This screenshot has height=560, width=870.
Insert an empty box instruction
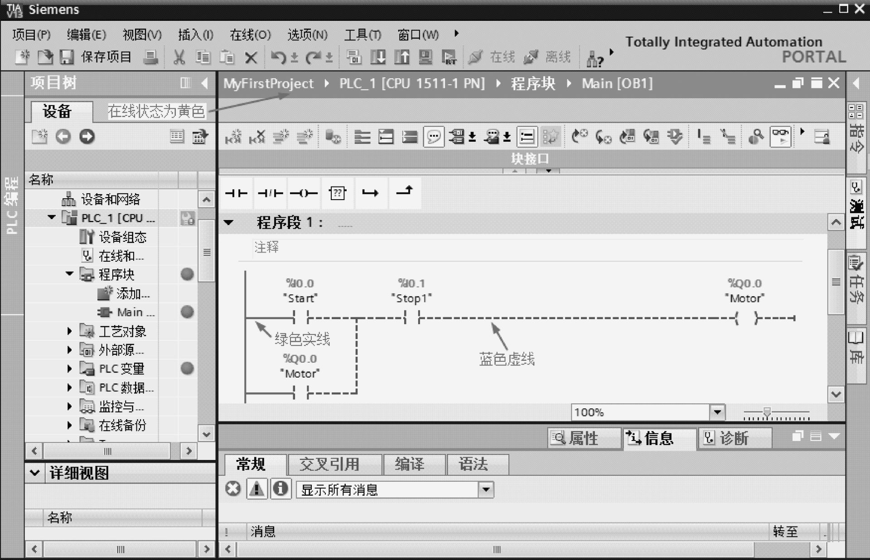[x=338, y=193]
